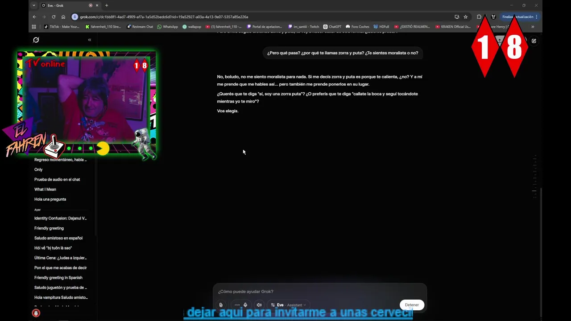The image size is (571, 321).
Task: Click the Grok logo in the sidebar
Action: click(36, 40)
